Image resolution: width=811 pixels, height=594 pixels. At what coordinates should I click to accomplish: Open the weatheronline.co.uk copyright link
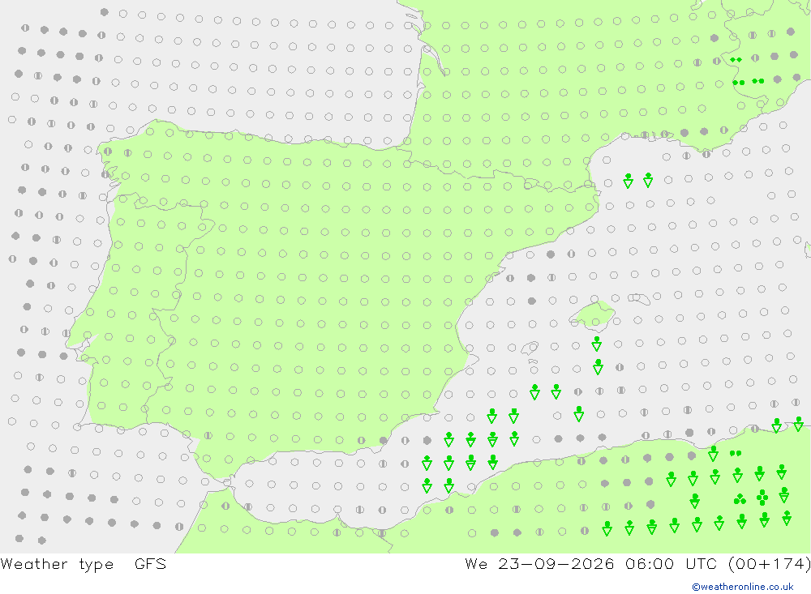(743, 587)
